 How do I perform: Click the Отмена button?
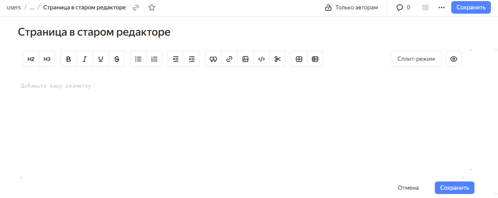[408, 188]
